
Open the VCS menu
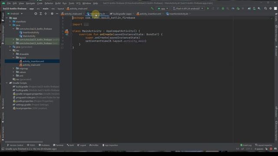pos(78,3)
